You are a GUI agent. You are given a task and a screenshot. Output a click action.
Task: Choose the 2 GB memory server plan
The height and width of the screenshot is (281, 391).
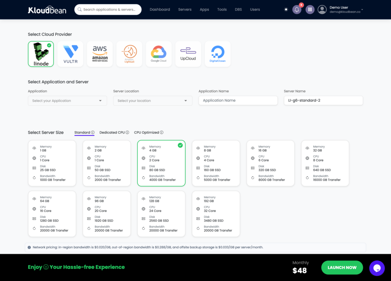click(107, 163)
